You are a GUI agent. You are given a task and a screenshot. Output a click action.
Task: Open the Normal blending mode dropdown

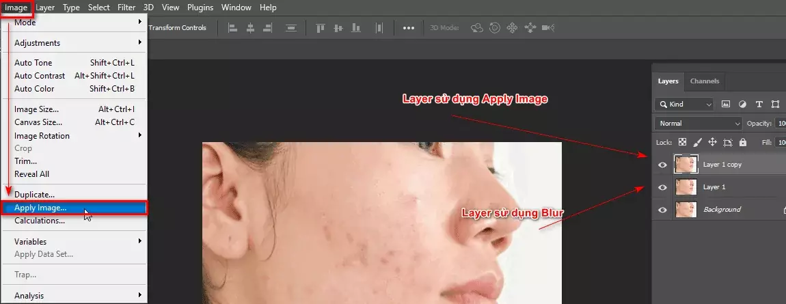coord(698,123)
